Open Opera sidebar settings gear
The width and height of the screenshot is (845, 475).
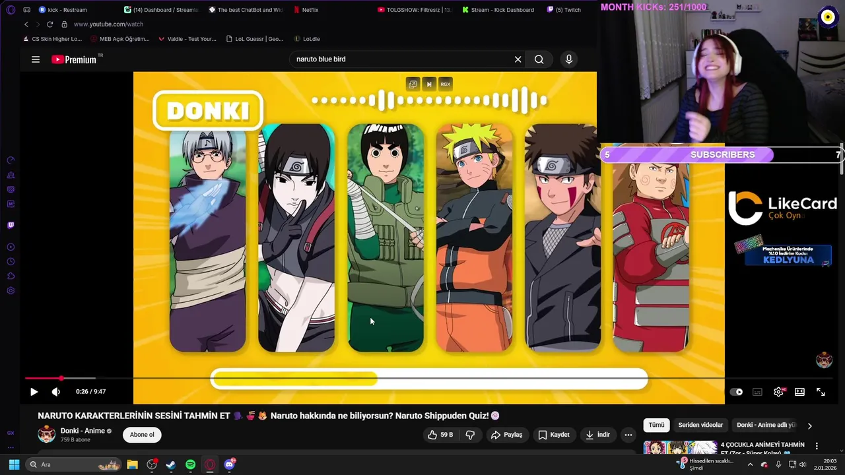(x=11, y=290)
